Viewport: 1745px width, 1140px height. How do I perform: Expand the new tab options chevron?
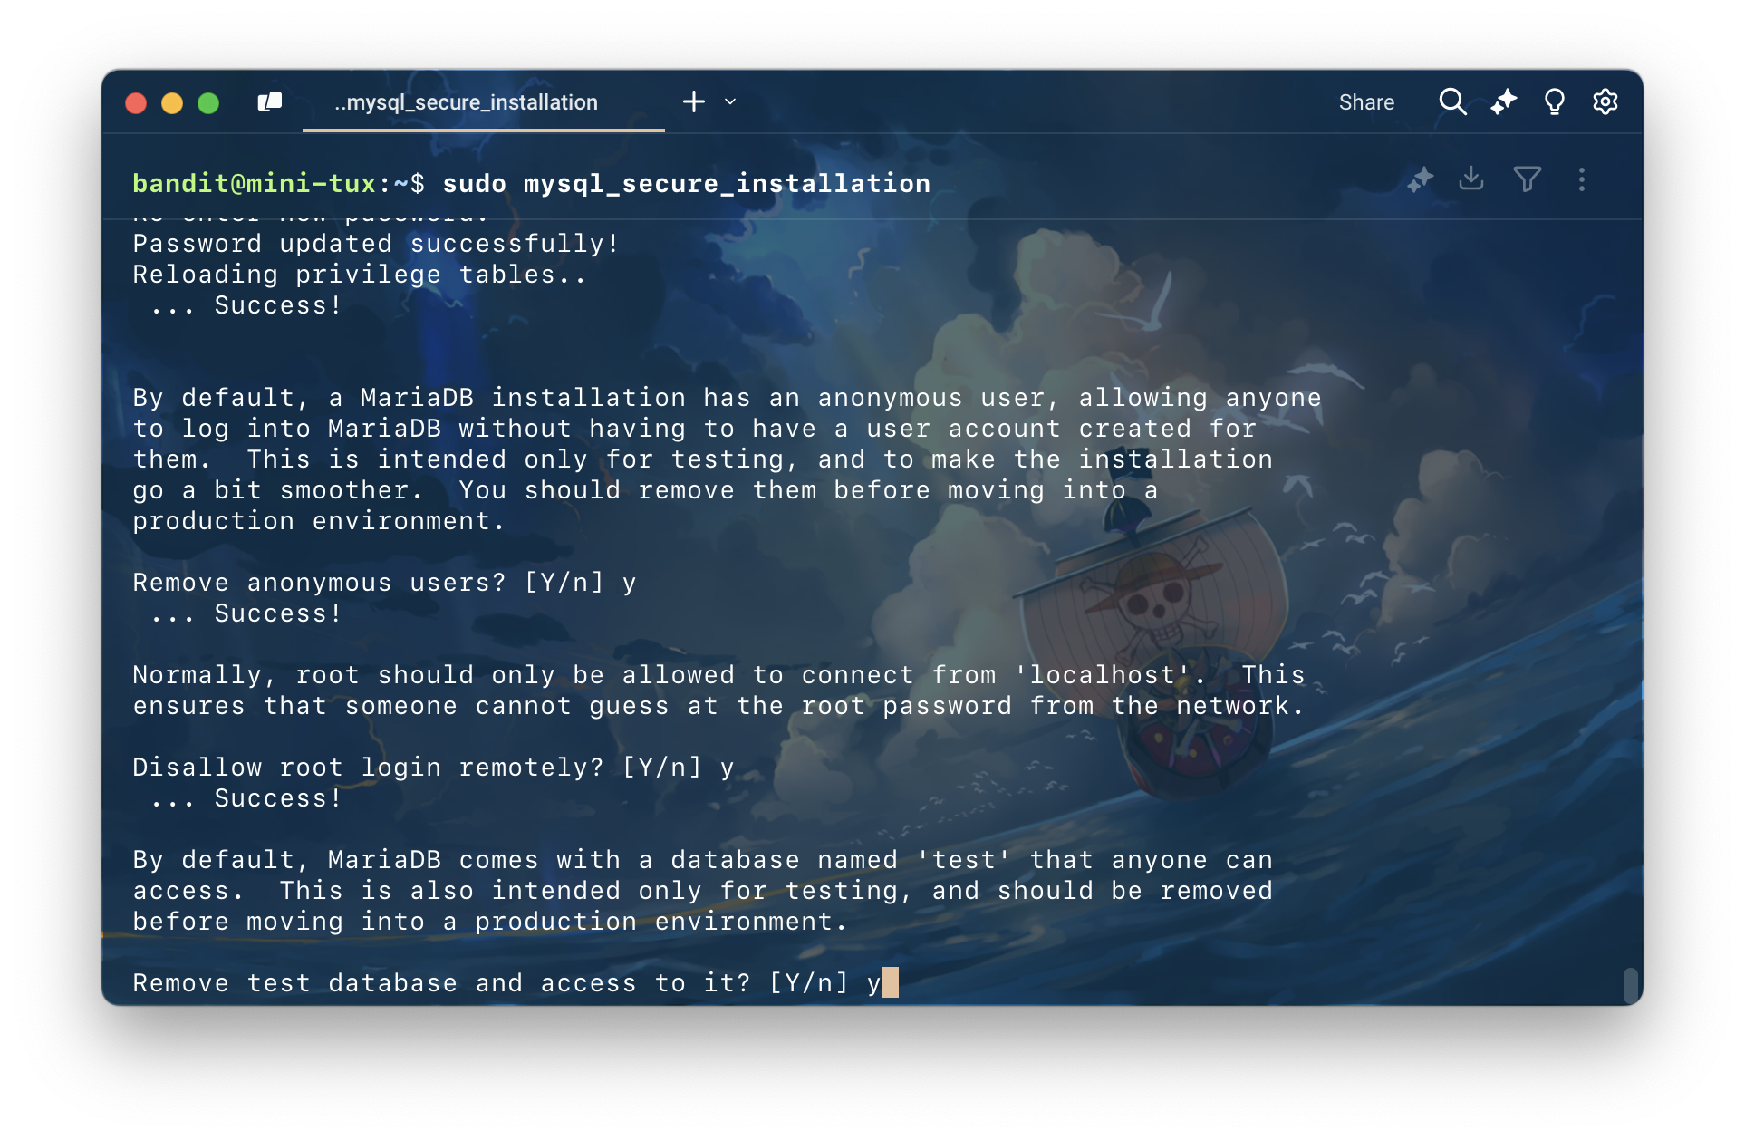pyautogui.click(x=730, y=101)
